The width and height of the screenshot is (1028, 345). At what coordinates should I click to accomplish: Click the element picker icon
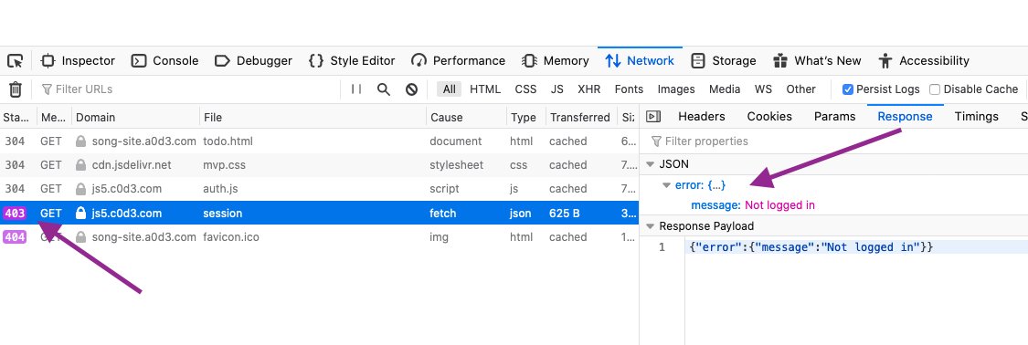coord(16,61)
